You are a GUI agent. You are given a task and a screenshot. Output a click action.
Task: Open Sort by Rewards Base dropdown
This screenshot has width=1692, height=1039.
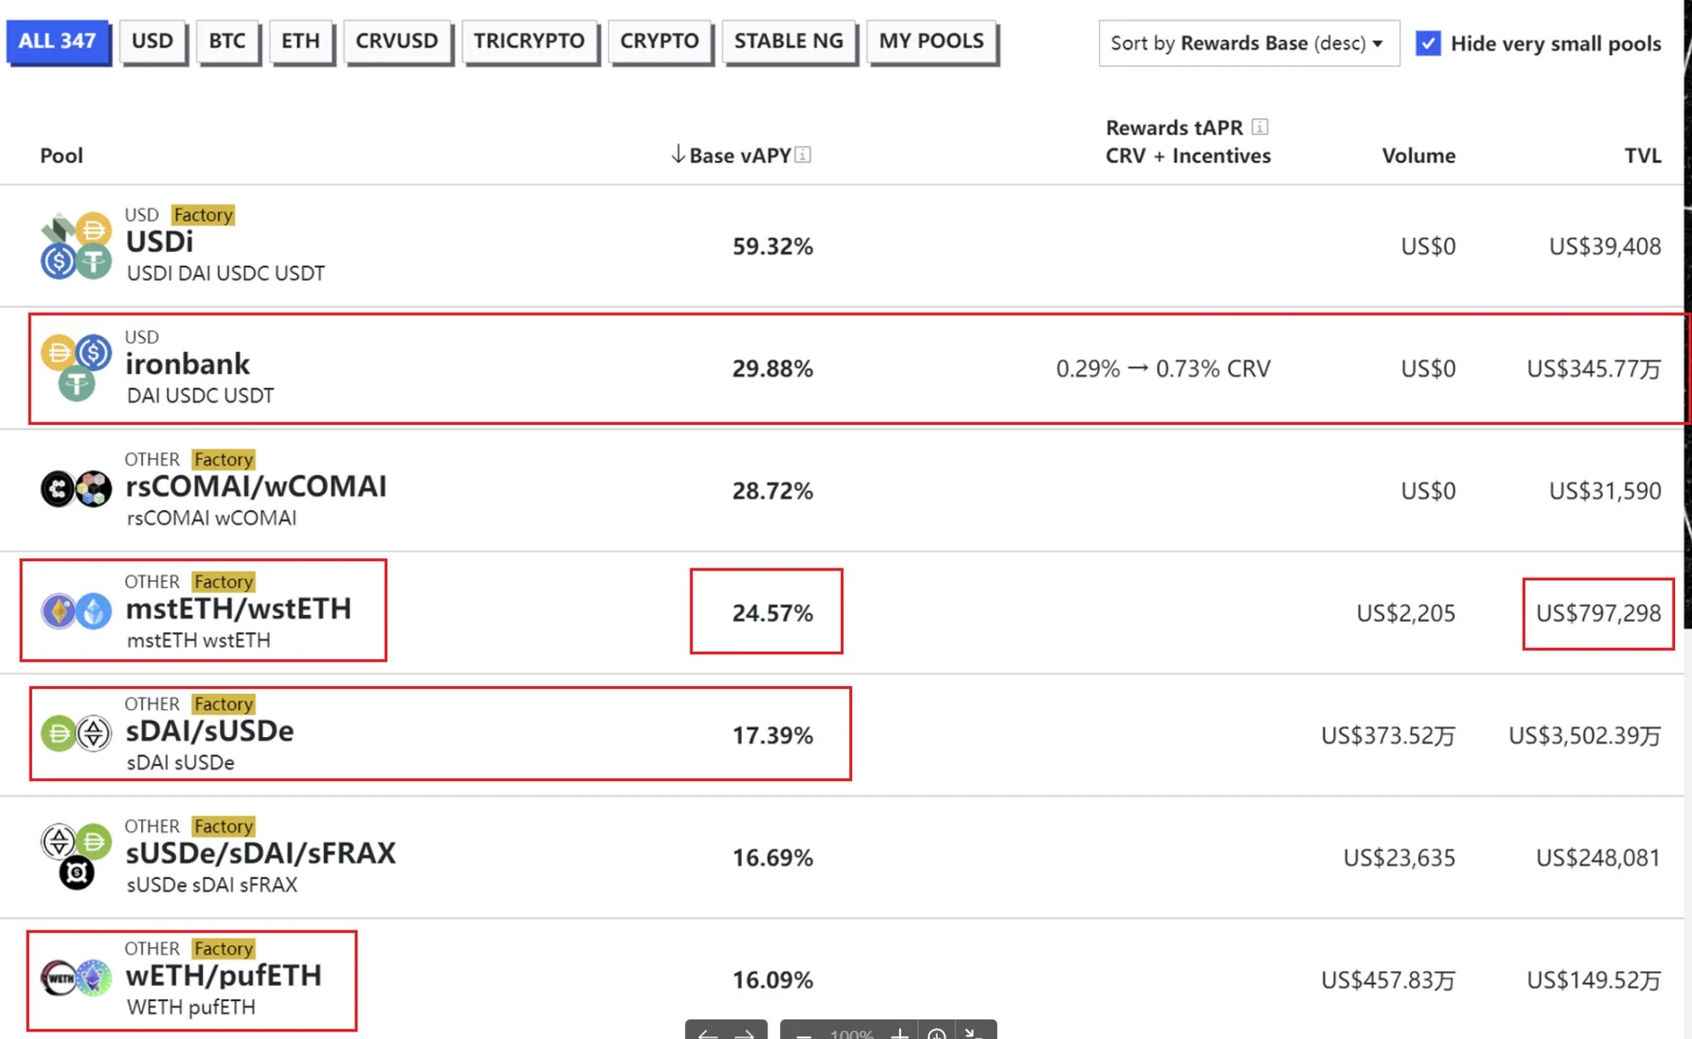(x=1244, y=42)
